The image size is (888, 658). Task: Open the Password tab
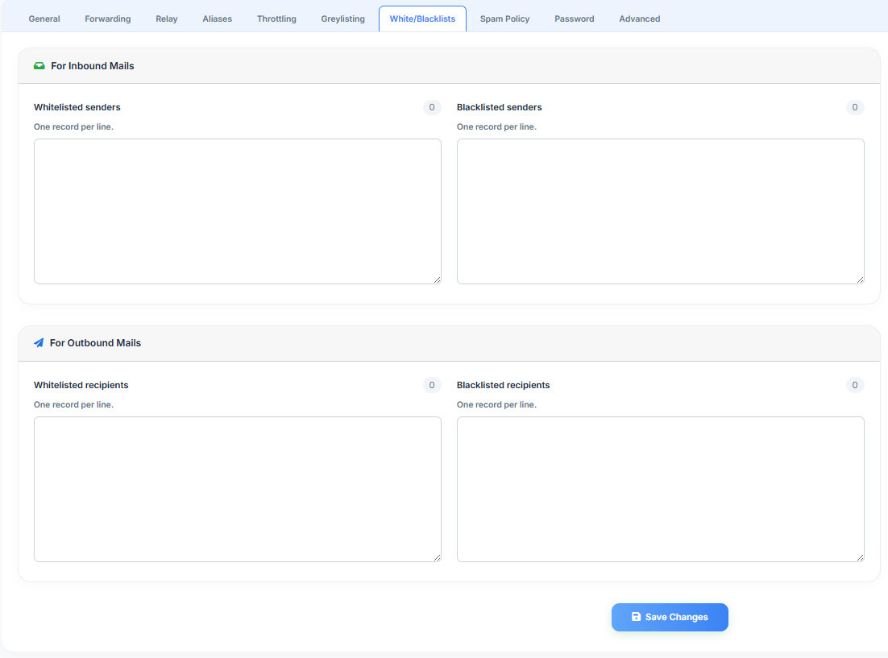tap(575, 19)
